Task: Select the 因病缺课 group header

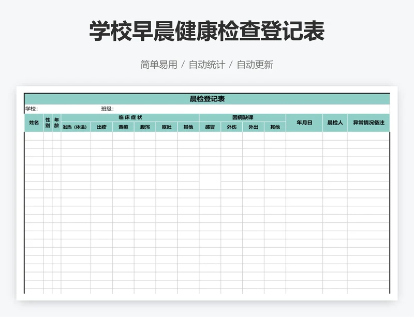Action: click(242, 117)
